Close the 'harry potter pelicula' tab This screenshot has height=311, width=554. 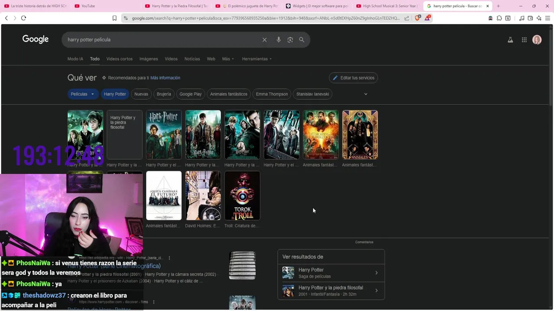[488, 6]
